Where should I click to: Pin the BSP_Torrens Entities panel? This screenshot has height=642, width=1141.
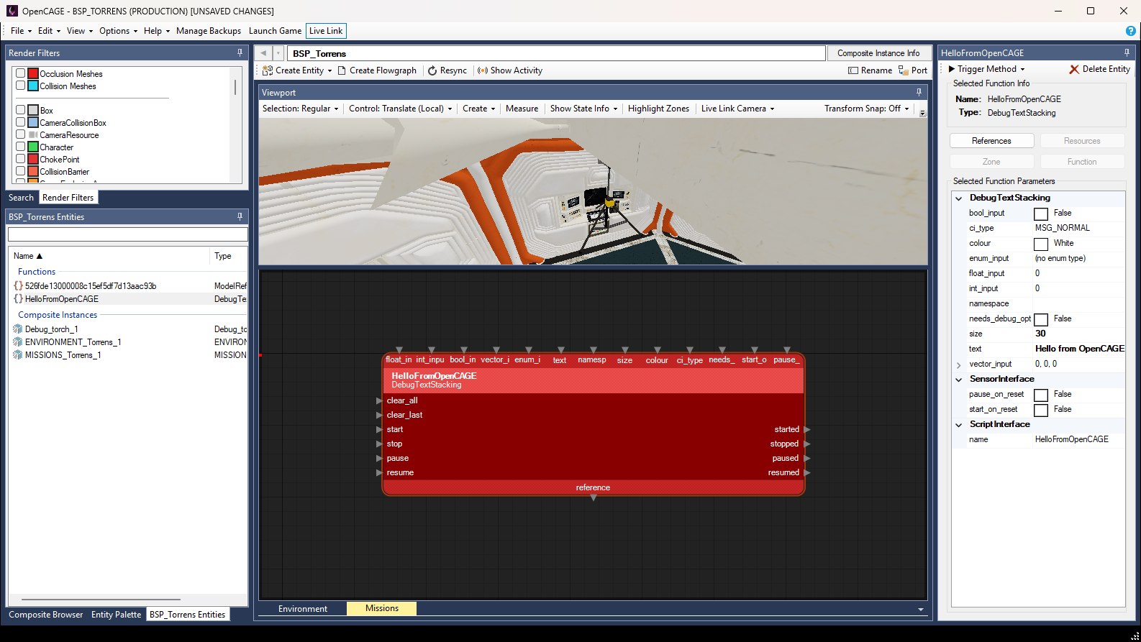tap(240, 216)
